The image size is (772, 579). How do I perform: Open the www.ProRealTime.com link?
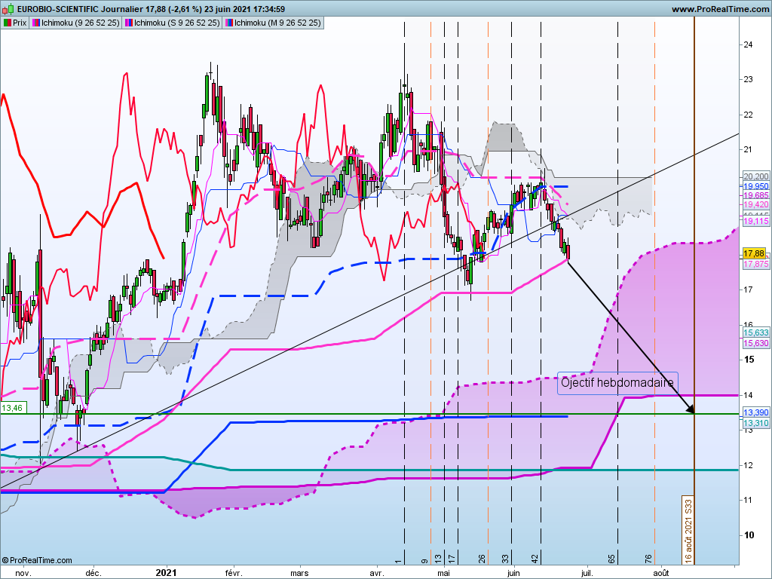point(720,9)
